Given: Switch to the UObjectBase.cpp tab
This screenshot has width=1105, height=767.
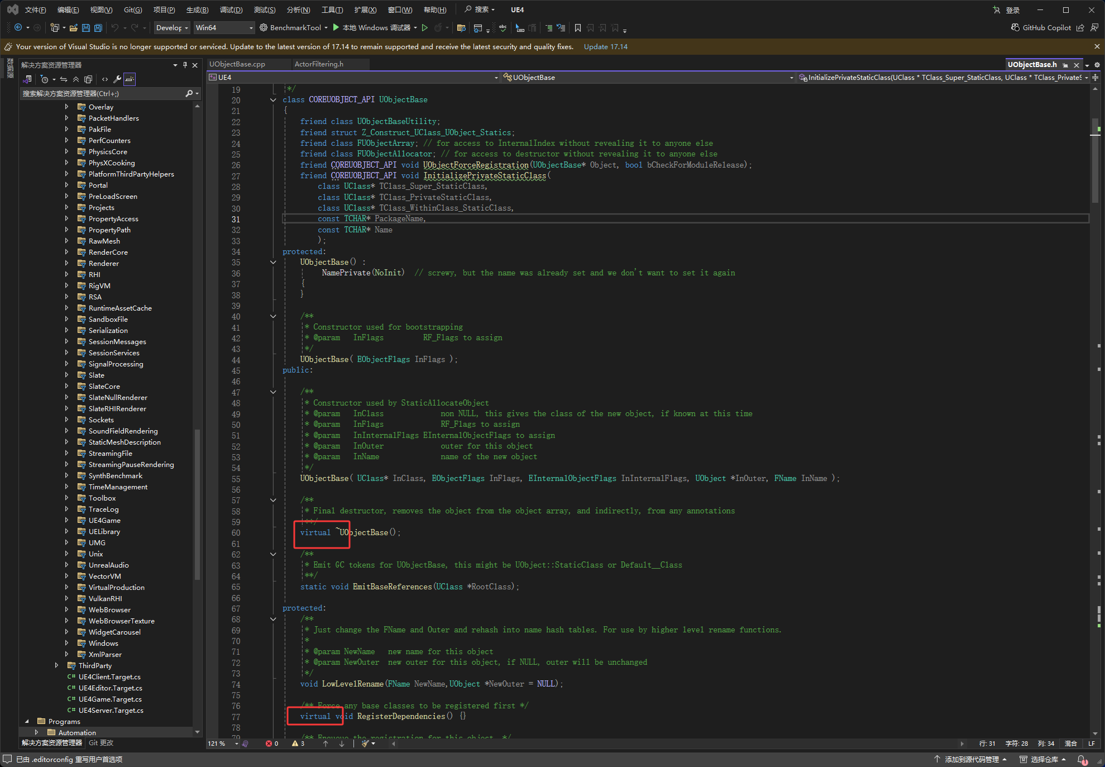Looking at the screenshot, I should point(237,64).
